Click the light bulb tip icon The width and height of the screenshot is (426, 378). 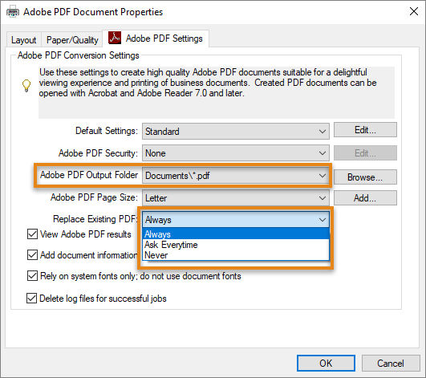26,86
